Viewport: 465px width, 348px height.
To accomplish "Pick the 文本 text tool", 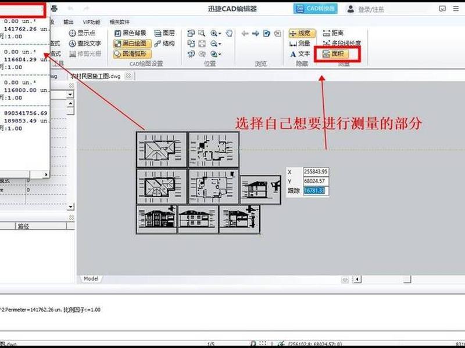I will click(x=299, y=54).
